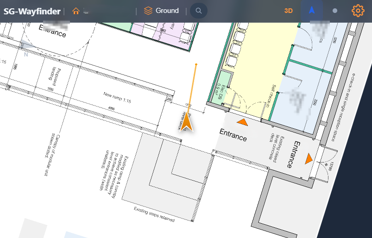This screenshot has height=238, width=372.
Task: Select the rotated vertical Entrance label
Action: [x=293, y=155]
